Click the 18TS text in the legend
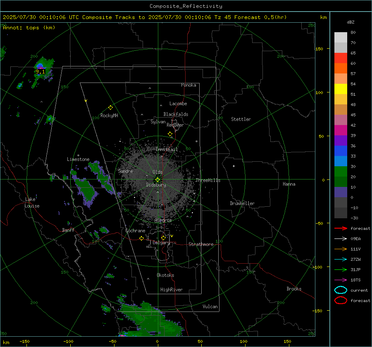The width and height of the screenshot is (372, 347). pyautogui.click(x=355, y=280)
